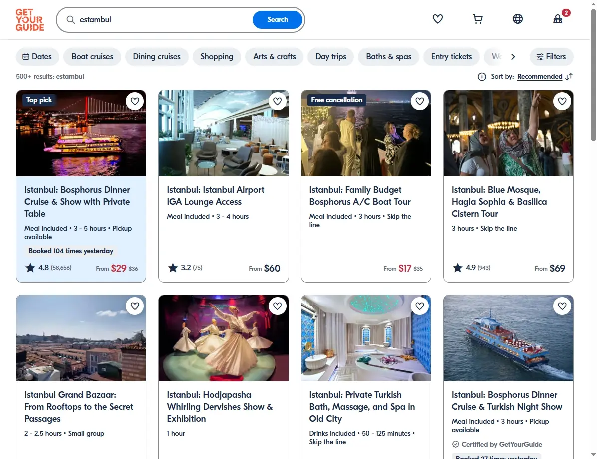
Task: Open the shopping cart icon
Action: click(x=477, y=19)
